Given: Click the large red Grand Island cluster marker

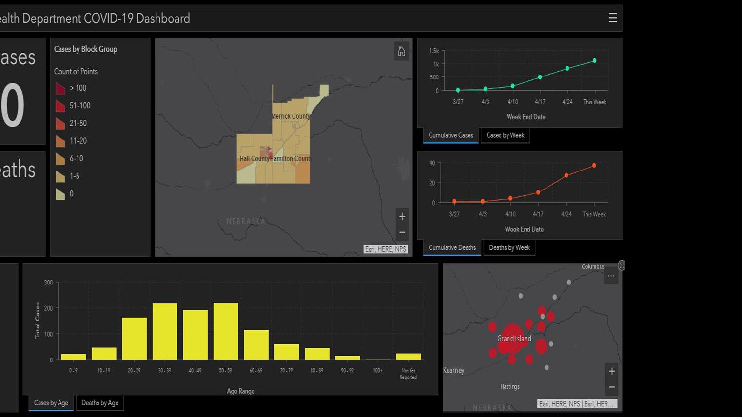Looking at the screenshot, I should pyautogui.click(x=511, y=337).
